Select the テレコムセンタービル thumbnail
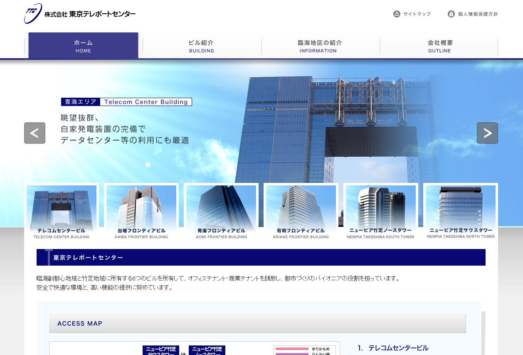The height and width of the screenshot is (355, 523). pyautogui.click(x=62, y=212)
